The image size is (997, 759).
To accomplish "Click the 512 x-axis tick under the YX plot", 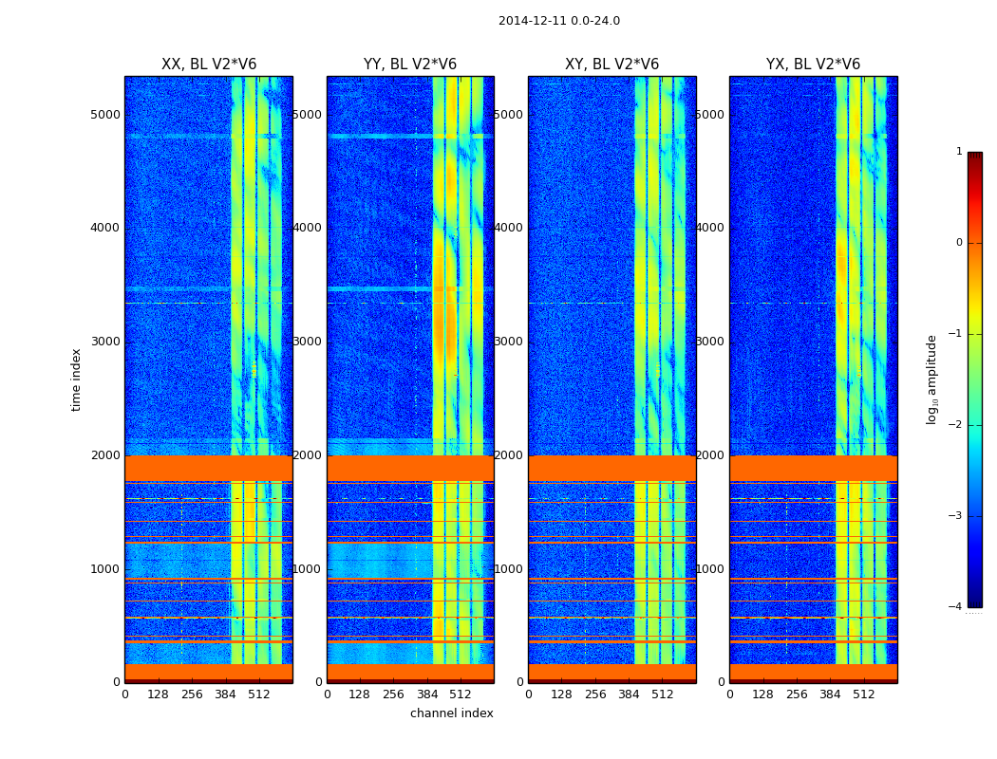I will (x=863, y=694).
